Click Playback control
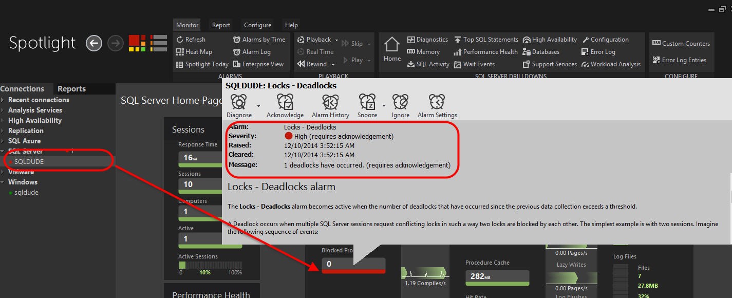This screenshot has width=732, height=298. [314, 40]
